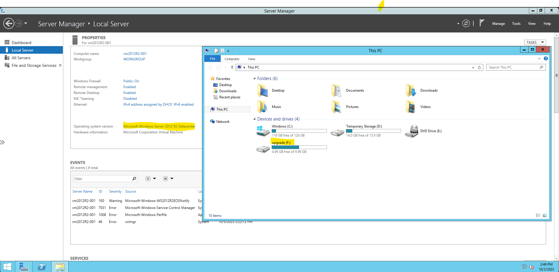Select the Documents folder icon
Screen dimensions: 559x272
click(337, 90)
